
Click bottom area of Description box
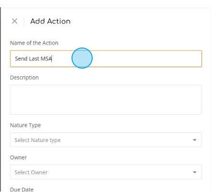[106, 110]
